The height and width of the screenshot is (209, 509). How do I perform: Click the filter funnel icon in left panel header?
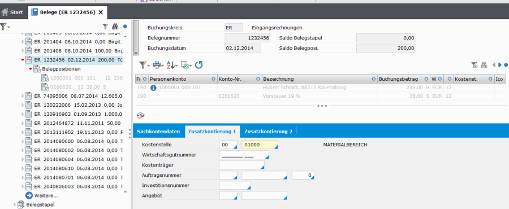click(105, 27)
